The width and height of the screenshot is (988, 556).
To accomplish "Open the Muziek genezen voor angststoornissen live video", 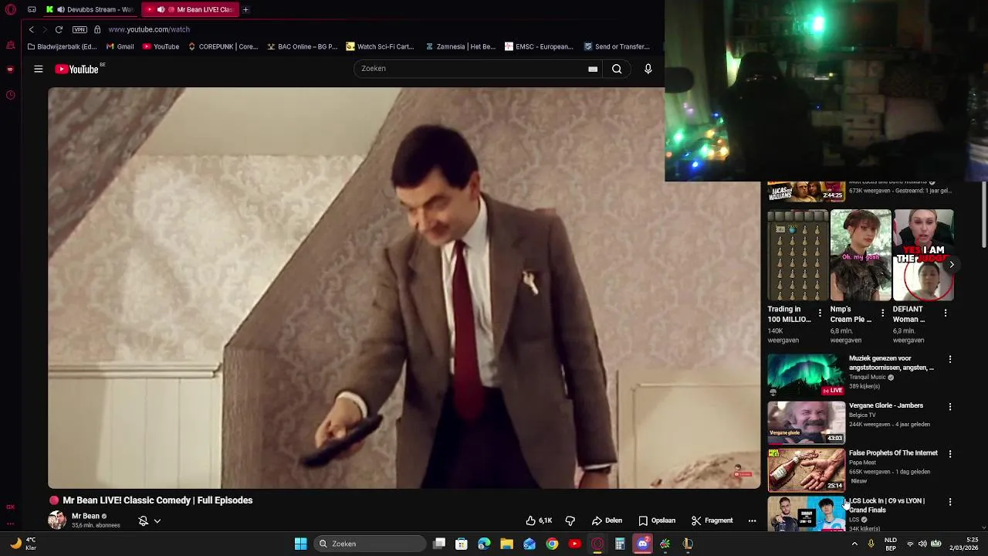I will coord(806,375).
